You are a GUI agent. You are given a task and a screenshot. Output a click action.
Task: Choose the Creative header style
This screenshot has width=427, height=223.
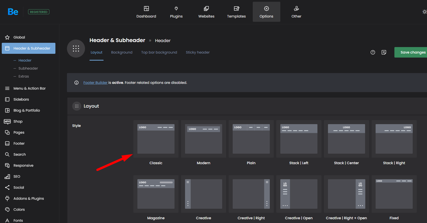click(204, 194)
